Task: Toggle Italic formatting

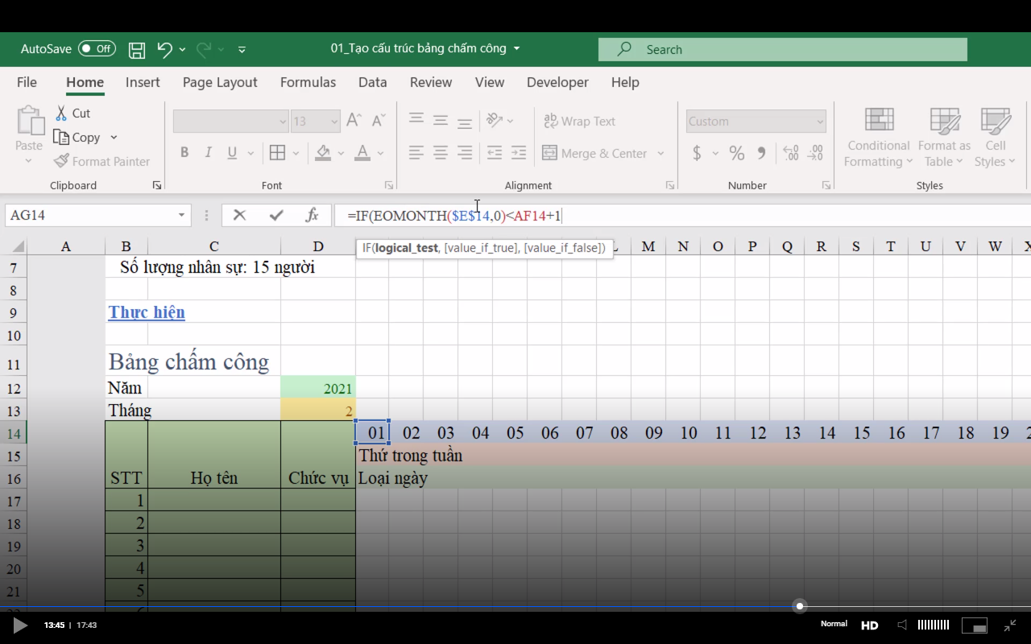Action: pos(209,153)
